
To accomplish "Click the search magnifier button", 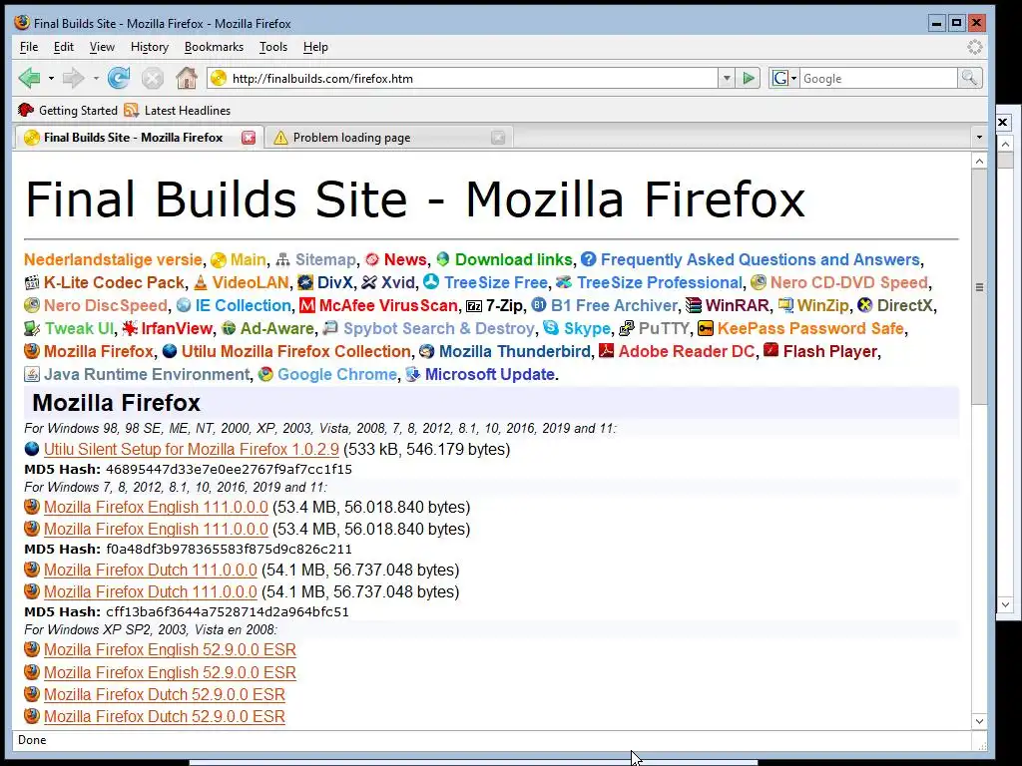I will pos(969,78).
